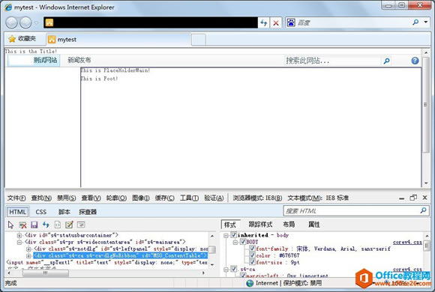Click the search magnifier in Baidu box
This screenshot has width=435, height=292.
pos(415,22)
